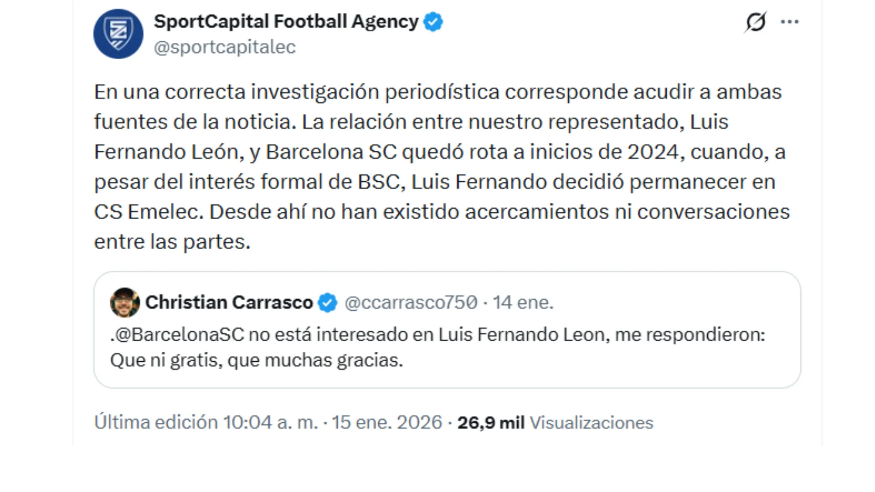
Task: Select the three-dots overflow icon
Action: pyautogui.click(x=789, y=21)
